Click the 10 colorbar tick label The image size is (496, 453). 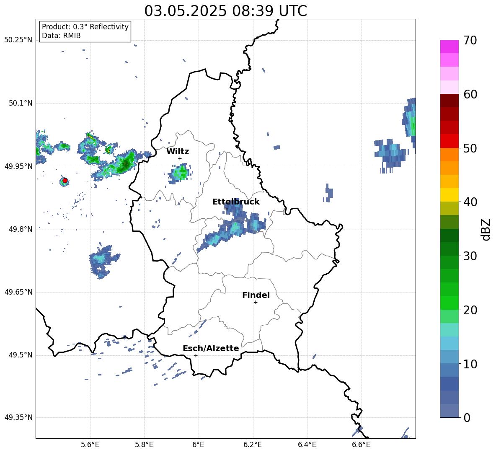click(x=470, y=364)
